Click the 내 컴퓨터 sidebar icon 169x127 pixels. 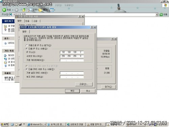point(5,66)
